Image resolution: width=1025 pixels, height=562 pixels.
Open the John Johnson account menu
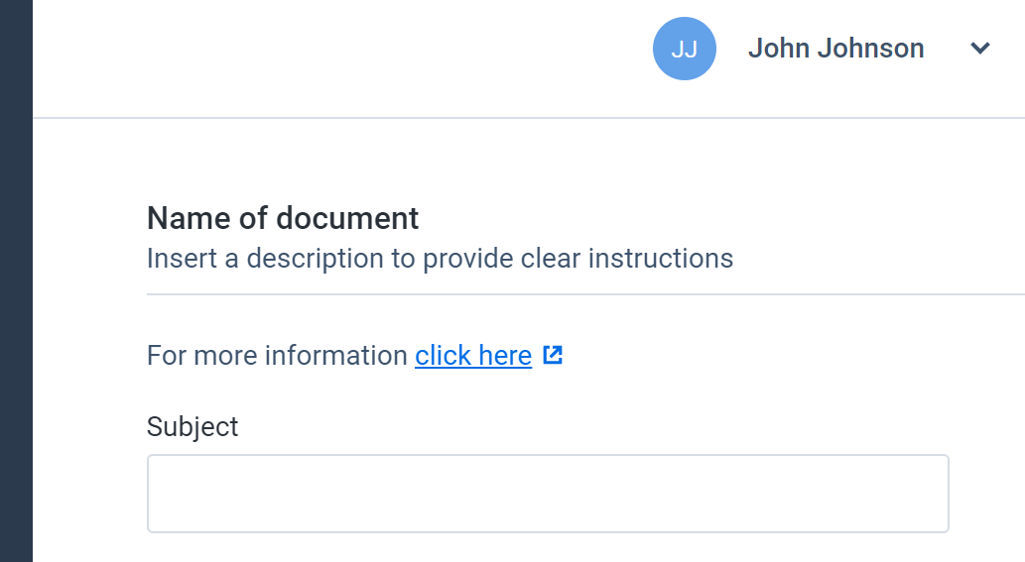click(835, 49)
